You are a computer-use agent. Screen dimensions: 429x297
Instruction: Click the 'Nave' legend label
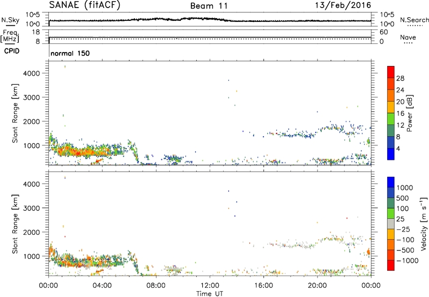coord(408,37)
